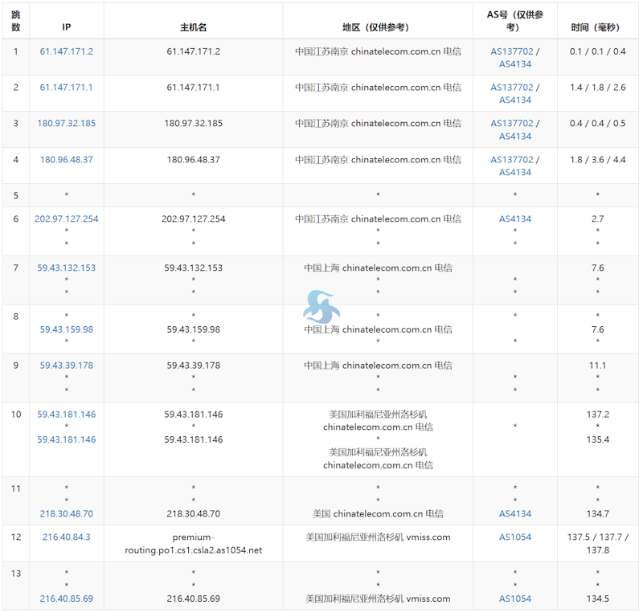Screen dimensions: 643x613
Task: Open IP link 202.97.127.254 in hop 6
Action: click(67, 219)
